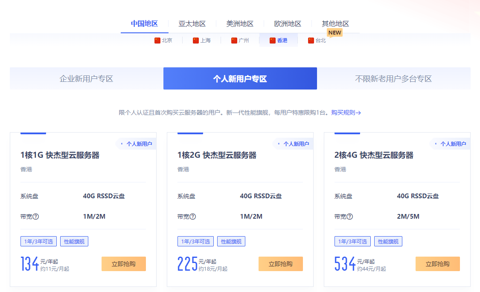Open the 购买规则 link

(346, 113)
